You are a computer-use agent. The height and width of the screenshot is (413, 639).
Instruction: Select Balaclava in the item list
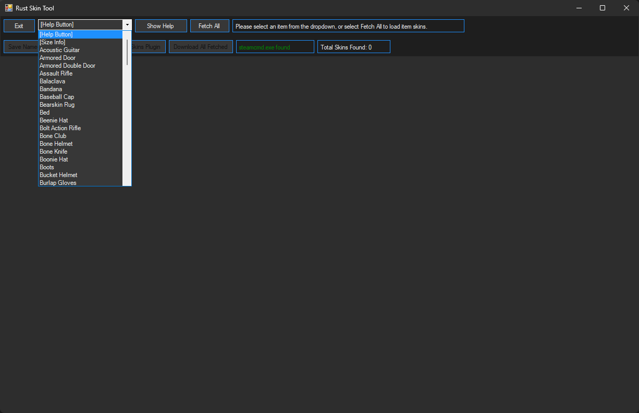coord(52,81)
